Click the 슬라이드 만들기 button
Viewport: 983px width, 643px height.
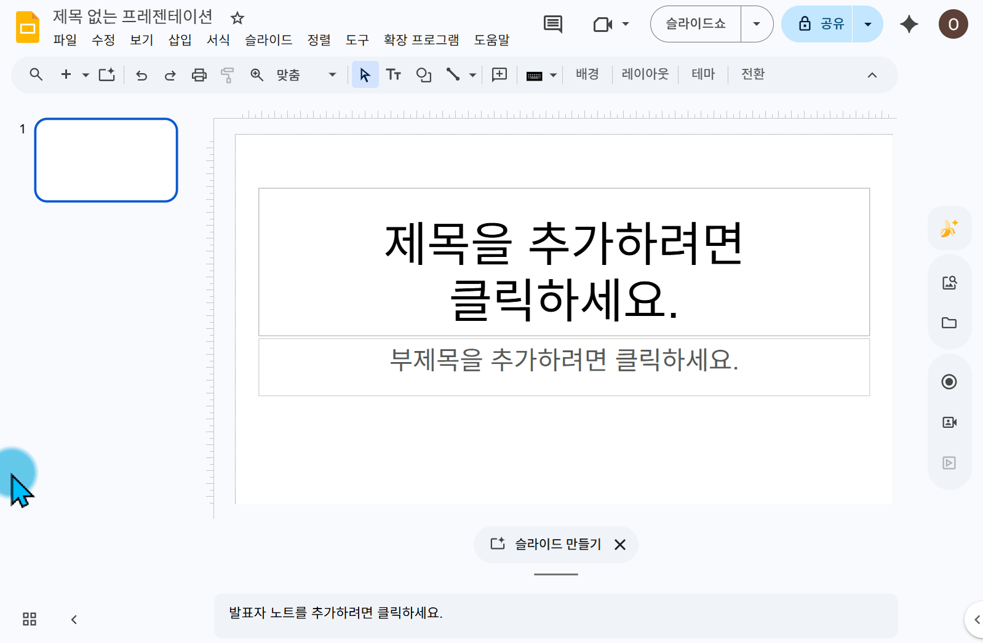546,544
